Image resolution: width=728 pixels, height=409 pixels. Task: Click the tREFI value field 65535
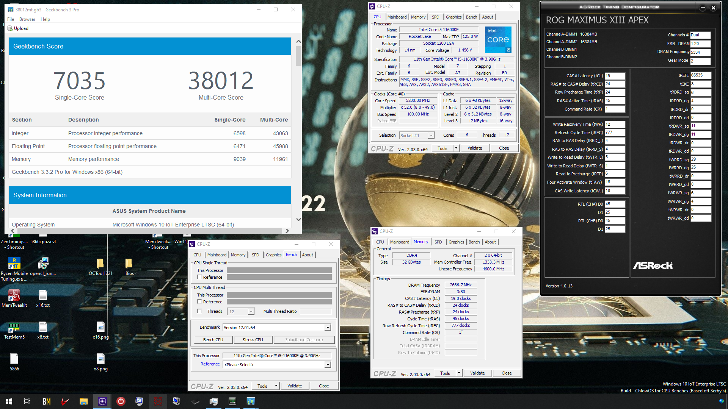tap(701, 75)
